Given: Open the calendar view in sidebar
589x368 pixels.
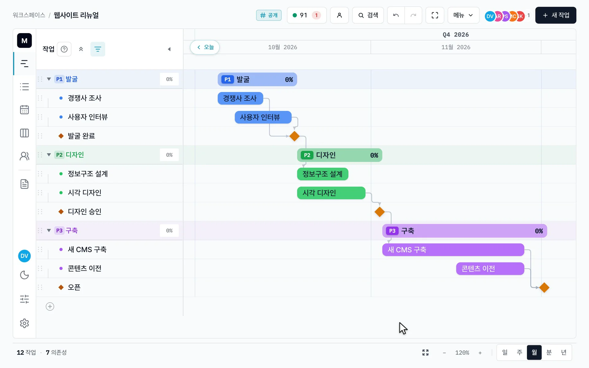Looking at the screenshot, I should tap(24, 109).
